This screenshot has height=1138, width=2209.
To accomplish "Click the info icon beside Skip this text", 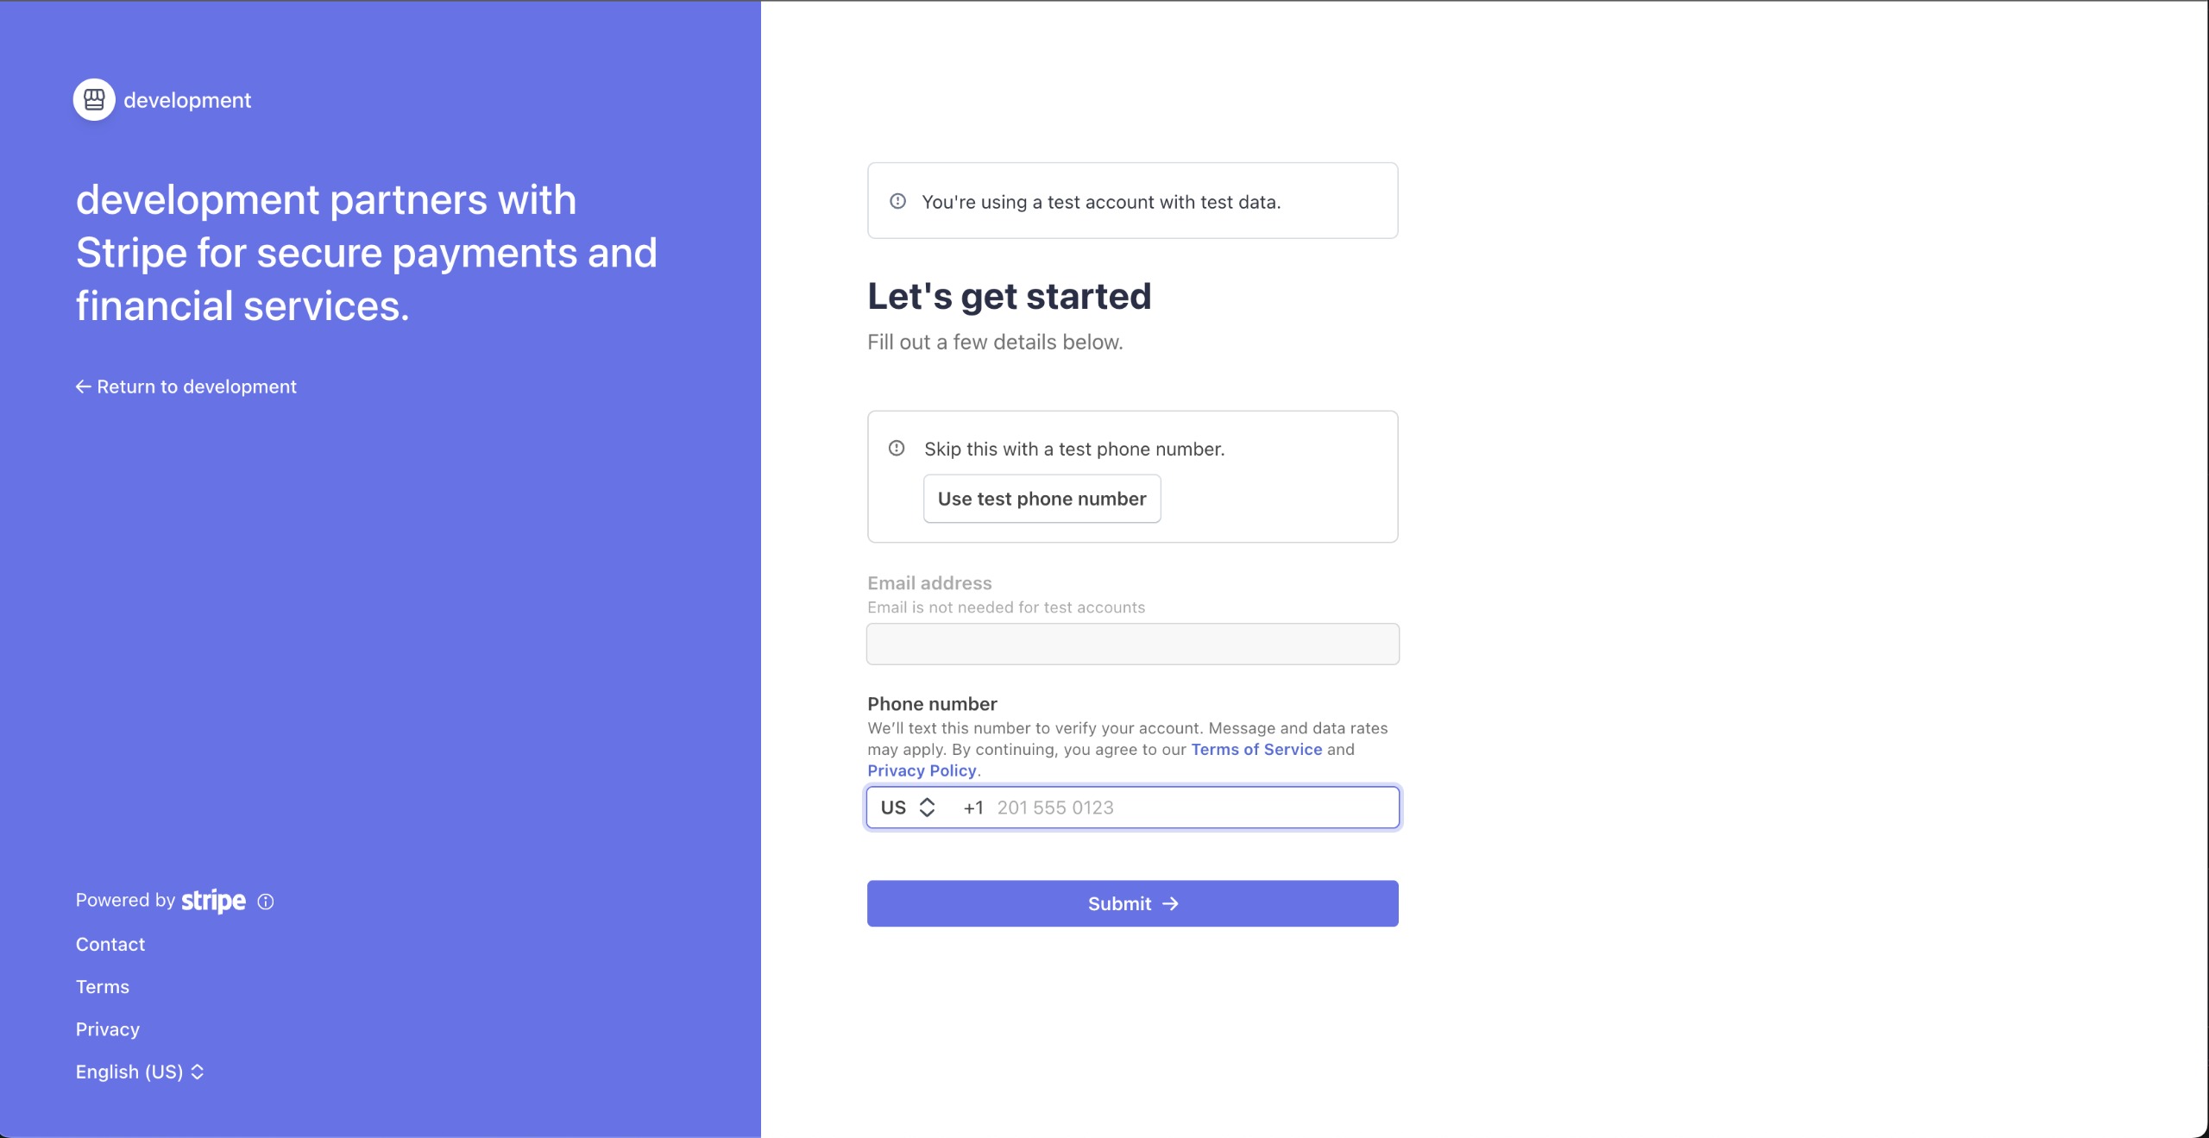I will [x=897, y=448].
